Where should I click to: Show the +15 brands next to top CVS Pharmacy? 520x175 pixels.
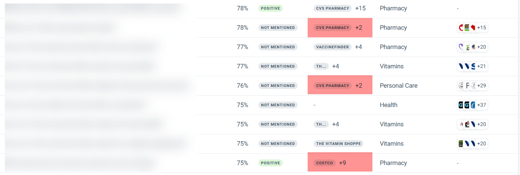pos(360,8)
